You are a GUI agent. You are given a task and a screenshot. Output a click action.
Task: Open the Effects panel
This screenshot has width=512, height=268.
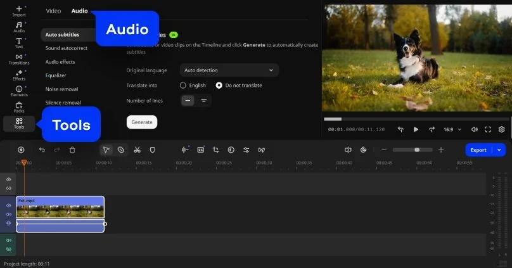[x=19, y=75]
